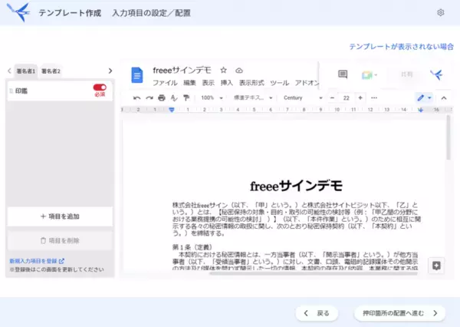Screen dimensions: 460x327
Task: Open the Century font dropdown
Action: 302,98
